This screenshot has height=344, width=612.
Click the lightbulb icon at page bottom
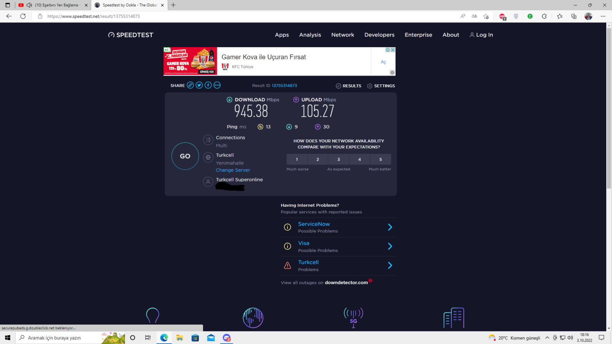[x=153, y=315]
